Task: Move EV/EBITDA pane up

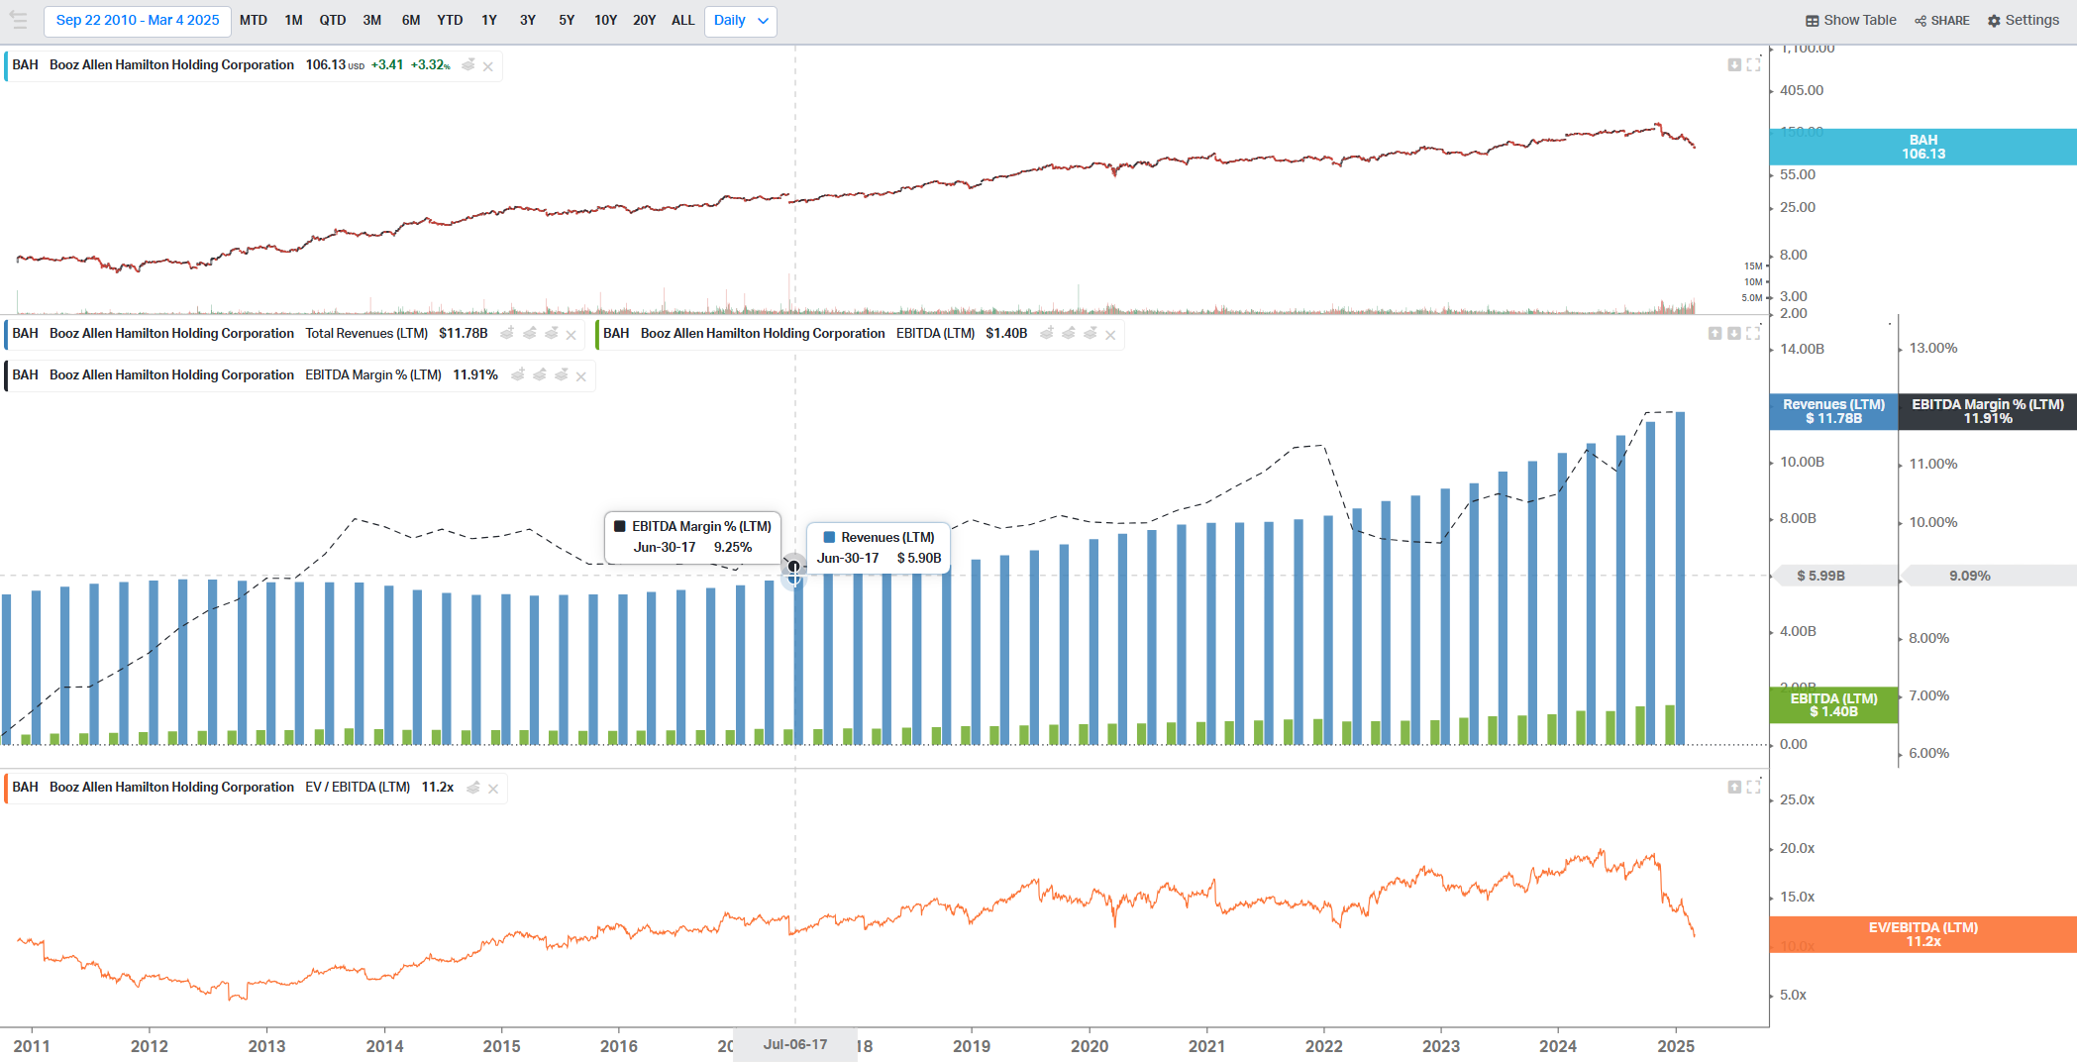Action: pyautogui.click(x=1734, y=787)
